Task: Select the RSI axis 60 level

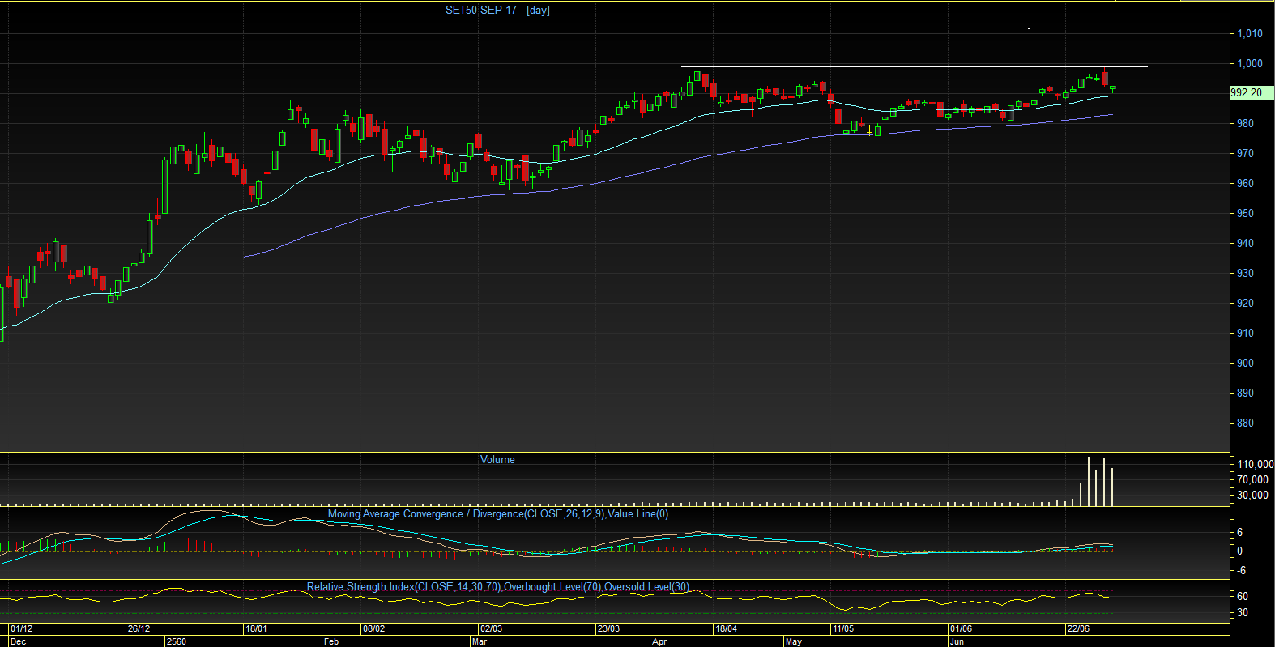Action: pyautogui.click(x=1243, y=596)
